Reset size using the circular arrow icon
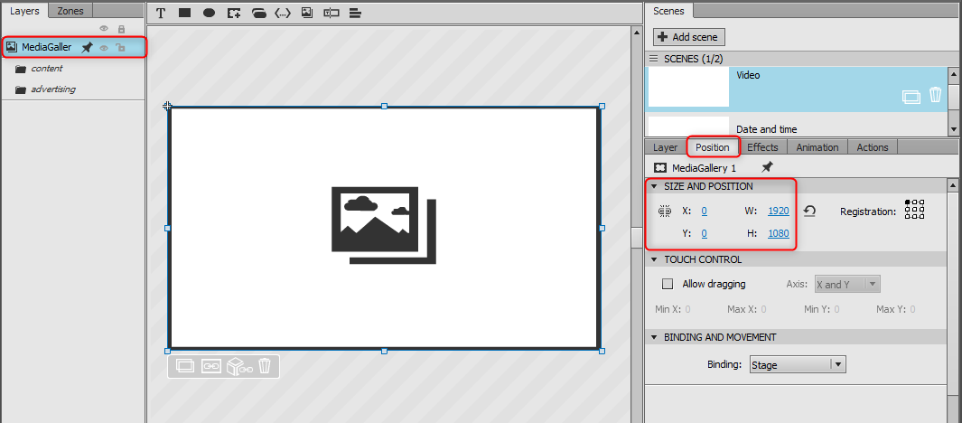Screen dimensions: 962x423 [x=809, y=211]
